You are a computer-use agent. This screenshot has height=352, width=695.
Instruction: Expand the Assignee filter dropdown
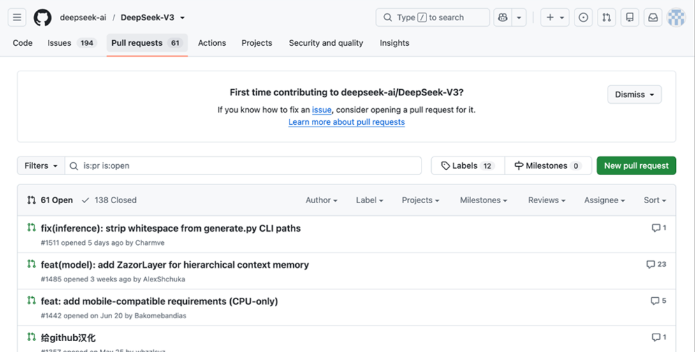[604, 201]
